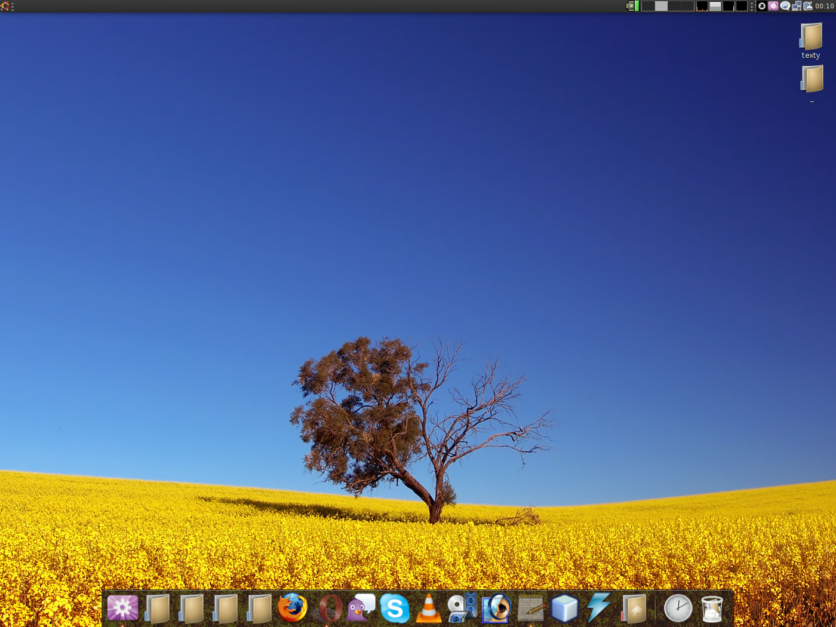836x627 pixels.
Task: Click the CPU chip monitor icon
Action: (630, 6)
